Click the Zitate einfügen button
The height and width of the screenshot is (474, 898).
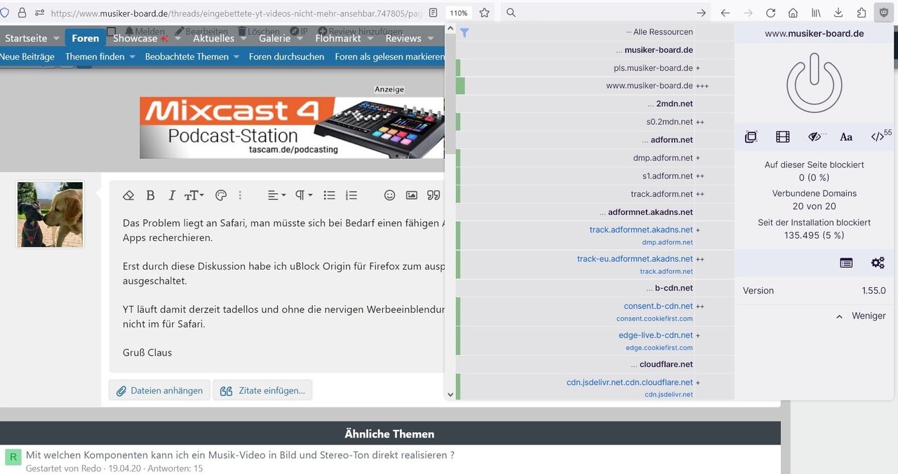[x=262, y=391]
